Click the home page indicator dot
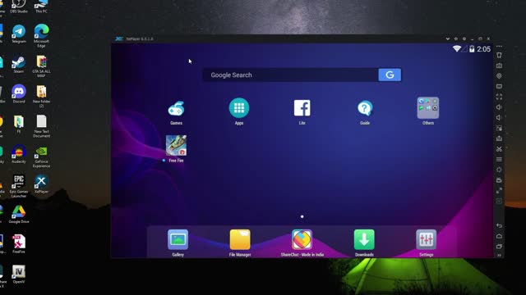This screenshot has height=295, width=526. coord(302,216)
